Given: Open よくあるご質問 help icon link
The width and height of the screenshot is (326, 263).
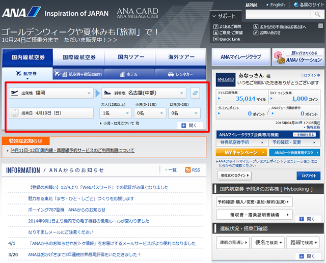Looking at the screenshot, I should (x=227, y=26).
